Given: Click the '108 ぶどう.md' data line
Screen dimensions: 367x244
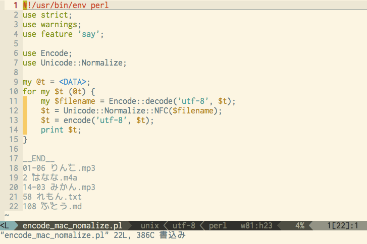Looking at the screenshot, I should [52, 207].
